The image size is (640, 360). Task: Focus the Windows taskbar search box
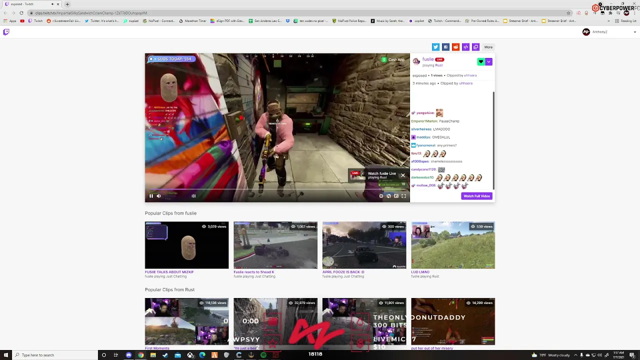pos(55,355)
